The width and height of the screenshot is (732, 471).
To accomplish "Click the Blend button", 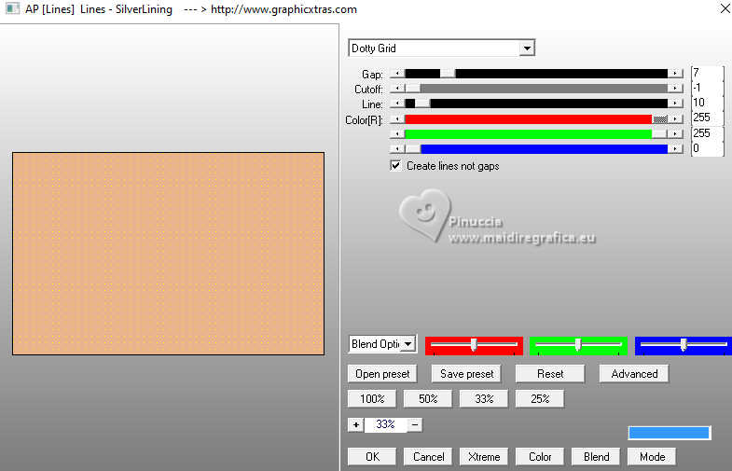I will tap(596, 456).
